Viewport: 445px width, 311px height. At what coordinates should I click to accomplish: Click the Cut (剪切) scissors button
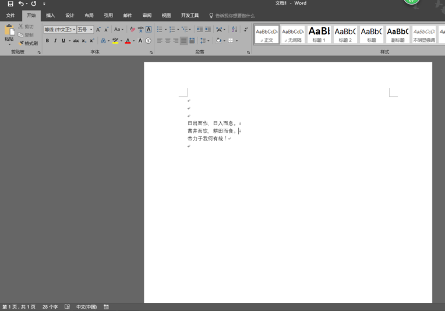pos(26,26)
